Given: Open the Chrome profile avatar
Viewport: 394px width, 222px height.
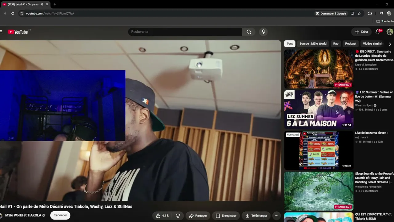Looking at the screenshot, I should click(389, 14).
